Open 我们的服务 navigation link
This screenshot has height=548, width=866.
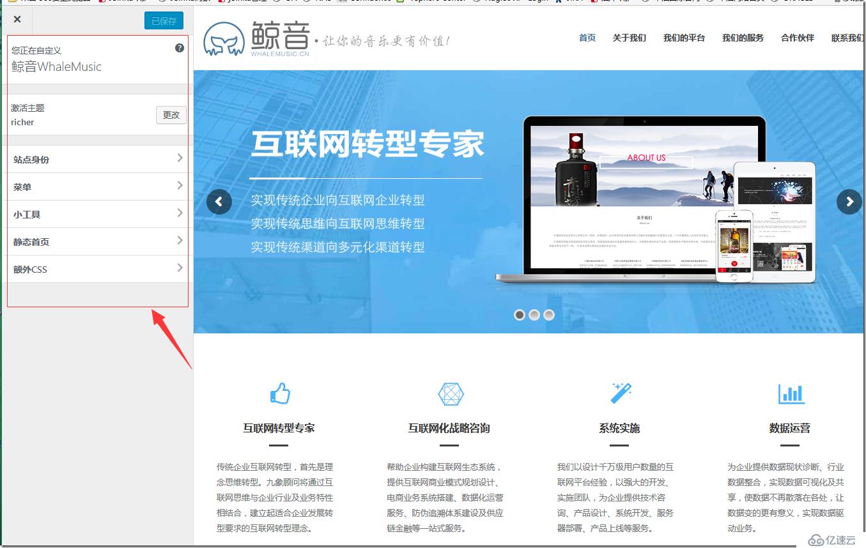(743, 38)
